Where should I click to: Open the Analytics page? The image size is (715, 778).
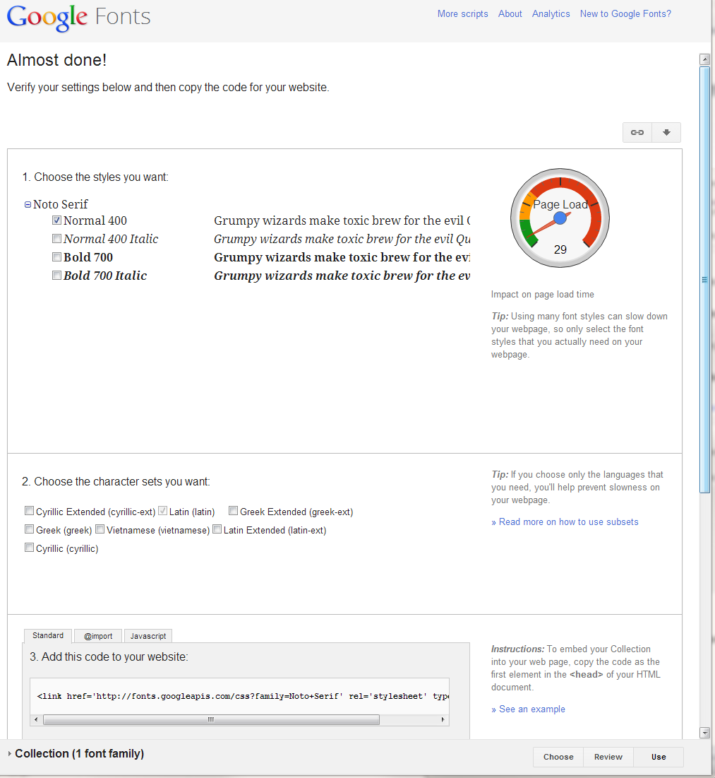551,13
